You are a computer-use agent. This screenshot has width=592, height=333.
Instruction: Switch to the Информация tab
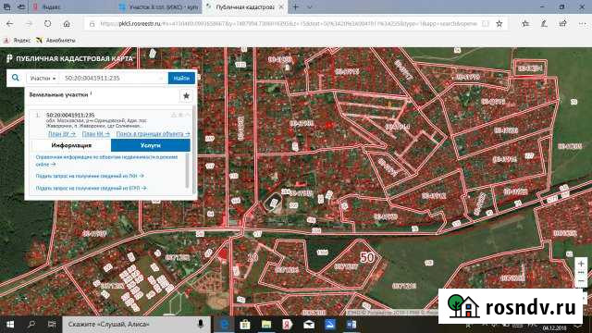click(x=71, y=145)
